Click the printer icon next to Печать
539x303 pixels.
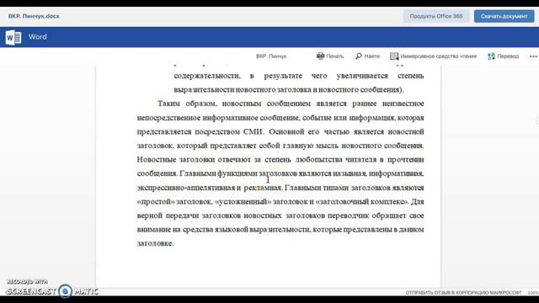point(320,56)
